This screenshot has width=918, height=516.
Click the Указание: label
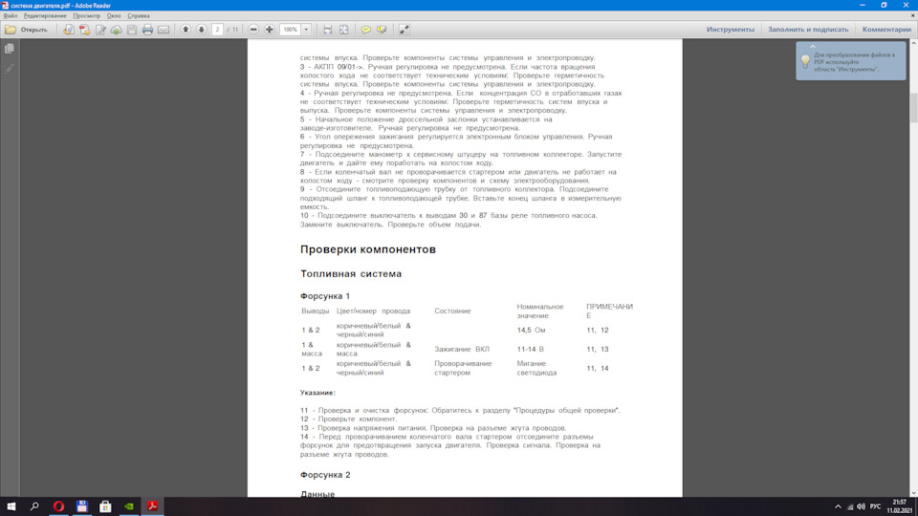pyautogui.click(x=317, y=393)
